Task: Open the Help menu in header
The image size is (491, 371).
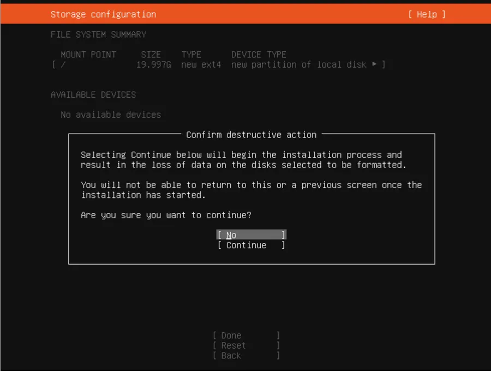Action: pos(427,14)
